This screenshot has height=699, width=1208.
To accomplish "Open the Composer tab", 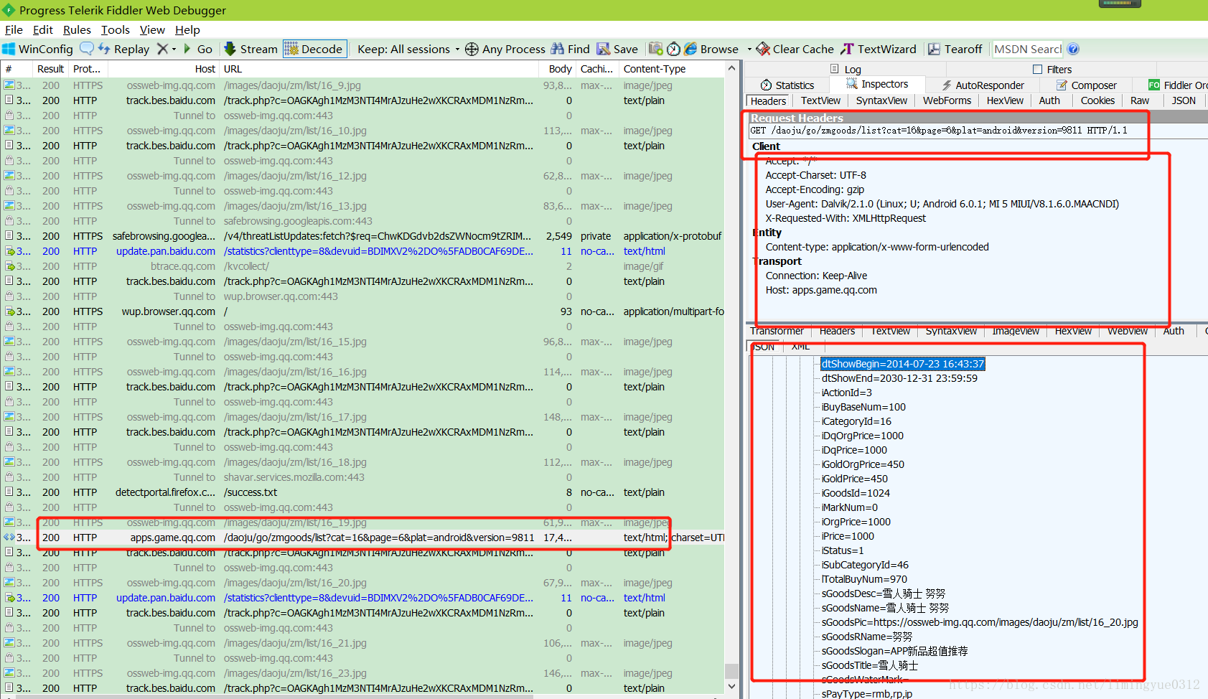I will point(1087,85).
